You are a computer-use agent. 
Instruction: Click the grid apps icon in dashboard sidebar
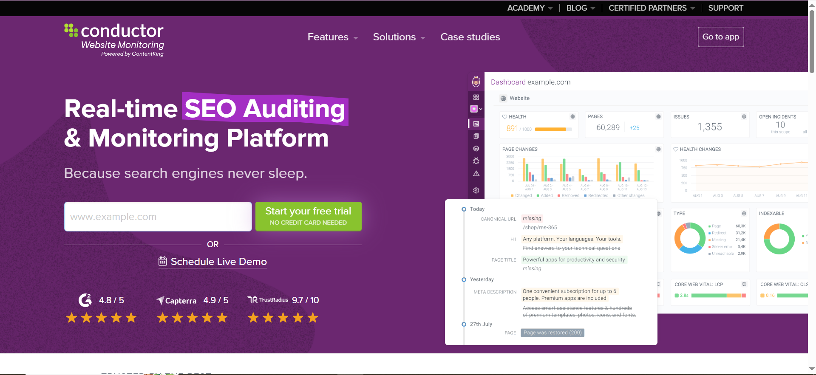476,97
